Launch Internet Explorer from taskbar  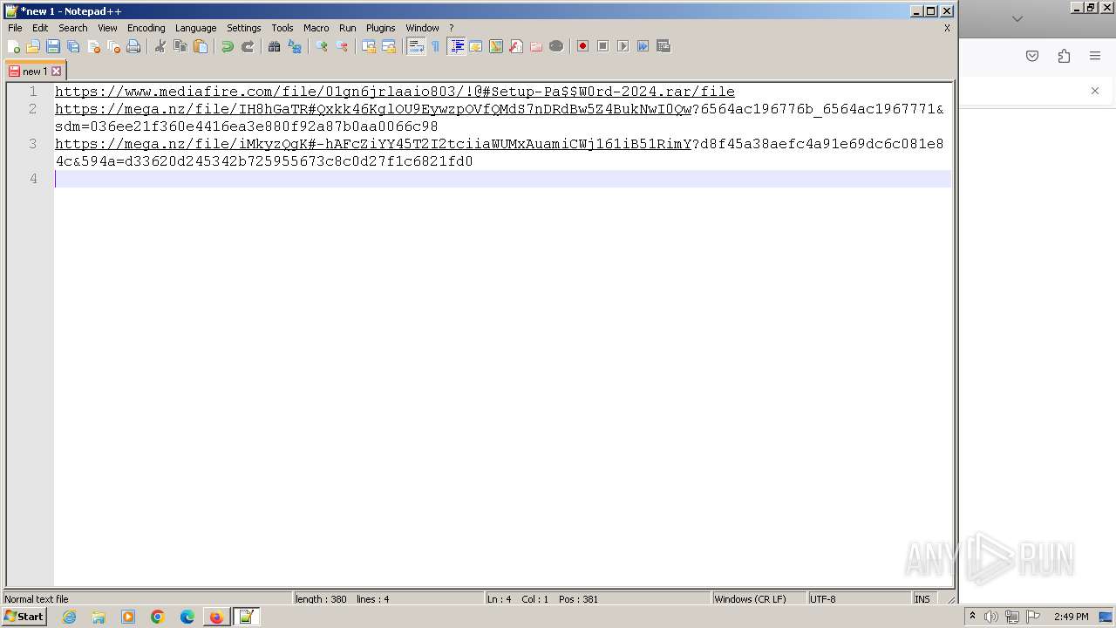(x=70, y=617)
